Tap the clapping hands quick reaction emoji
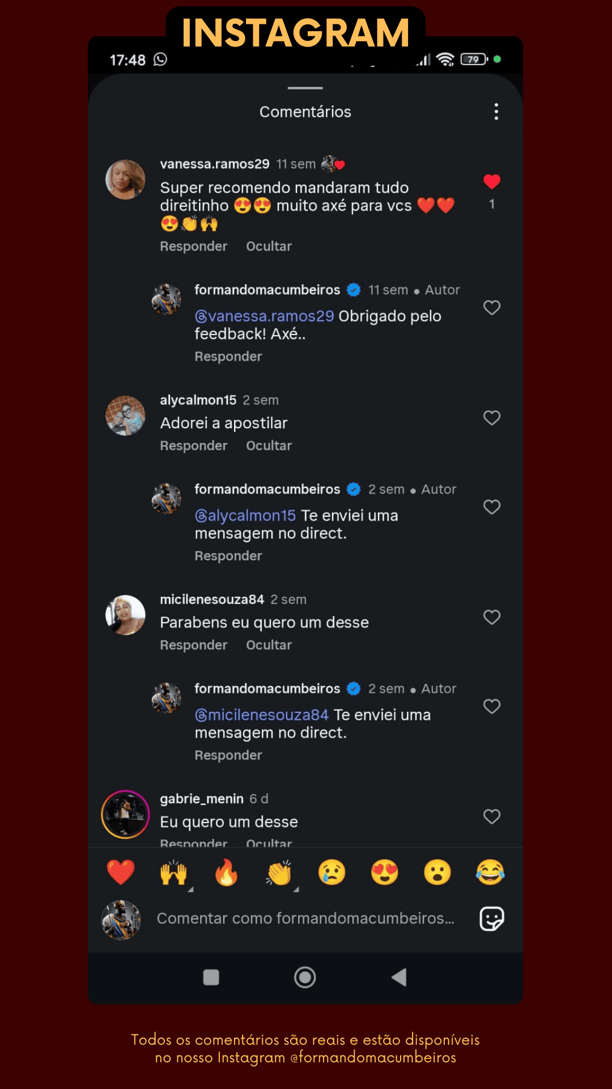The width and height of the screenshot is (612, 1089). click(x=279, y=872)
